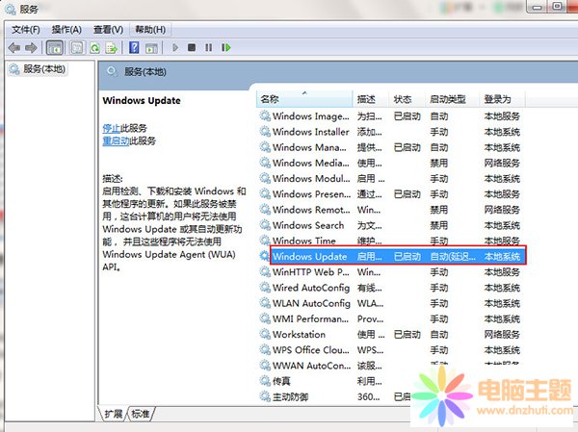Image resolution: width=578 pixels, height=432 pixels.
Task: Select the Wired AutoConfig service row
Action: pyautogui.click(x=391, y=288)
